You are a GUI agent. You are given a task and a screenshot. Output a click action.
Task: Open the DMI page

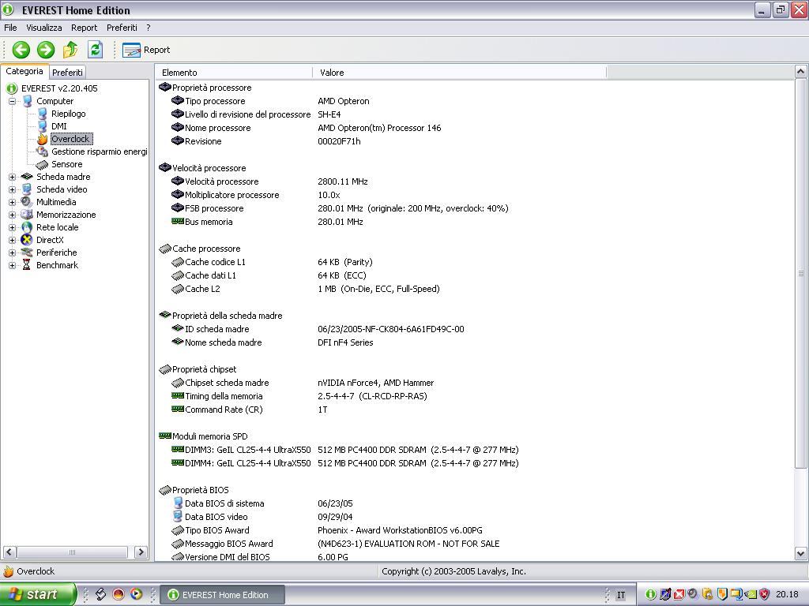pos(58,126)
